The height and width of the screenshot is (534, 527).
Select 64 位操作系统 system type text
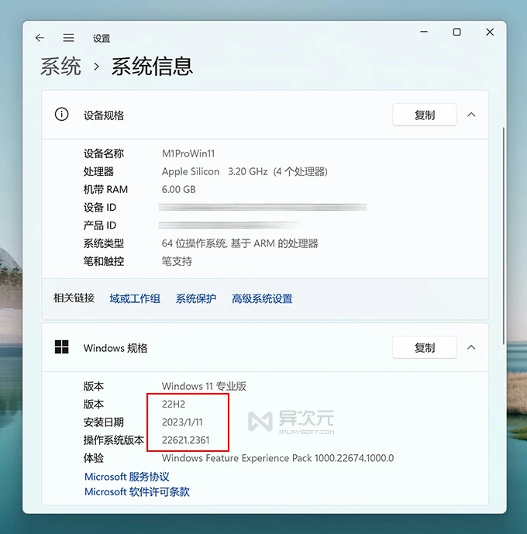click(239, 243)
